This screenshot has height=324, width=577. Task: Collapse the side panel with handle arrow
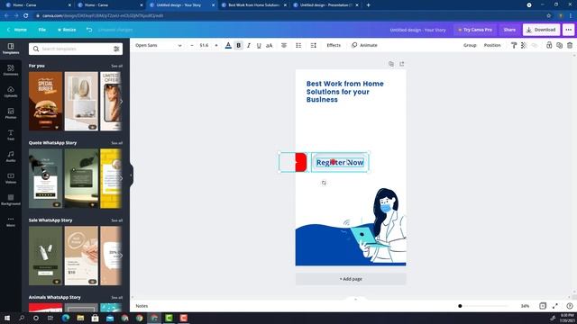(x=131, y=175)
